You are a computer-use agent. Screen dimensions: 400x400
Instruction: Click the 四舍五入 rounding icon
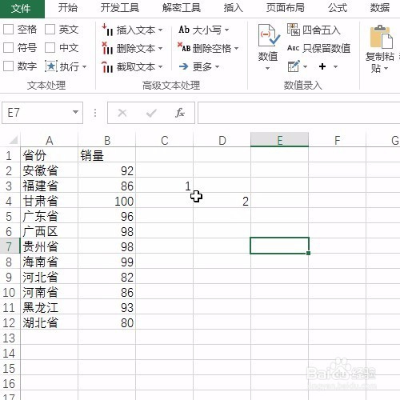click(x=294, y=30)
